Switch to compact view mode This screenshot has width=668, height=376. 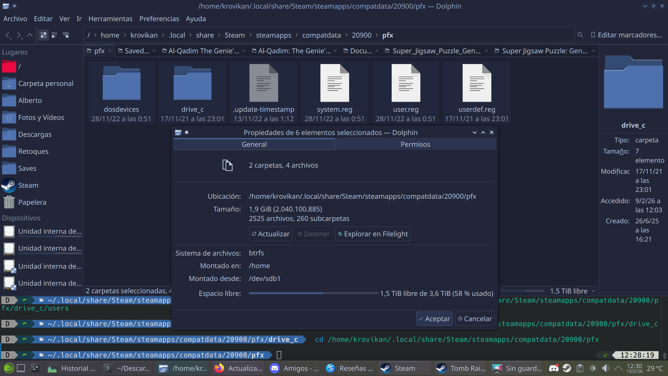(55, 35)
